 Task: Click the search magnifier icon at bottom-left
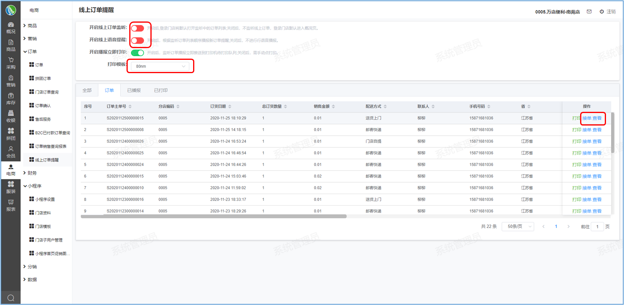[11, 298]
